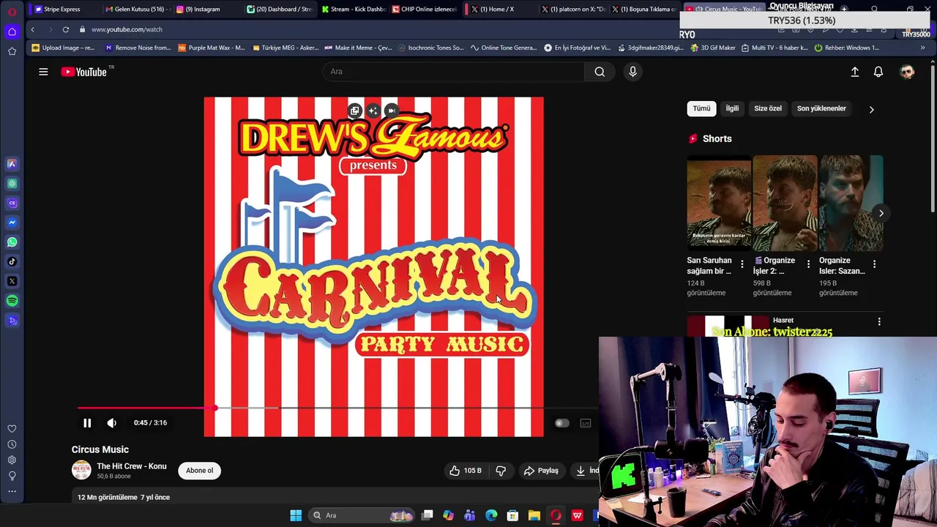This screenshot has width=937, height=527.
Task: Open WhatsApp in Opera sidebar
Action: pos(12,242)
